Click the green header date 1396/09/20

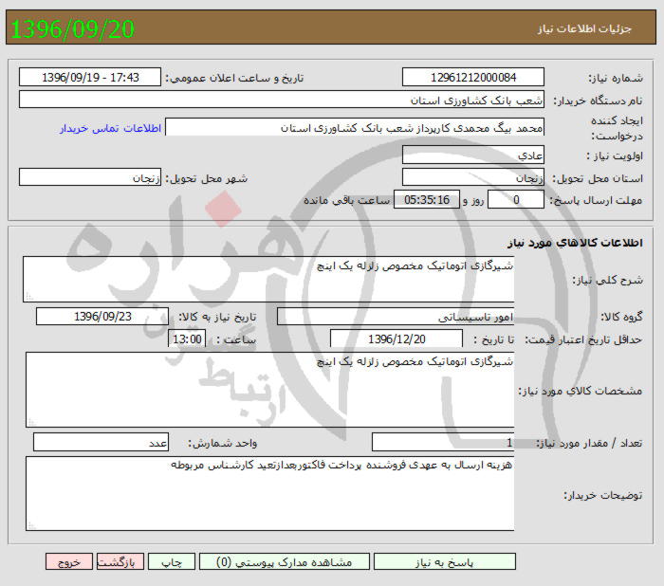(x=72, y=28)
